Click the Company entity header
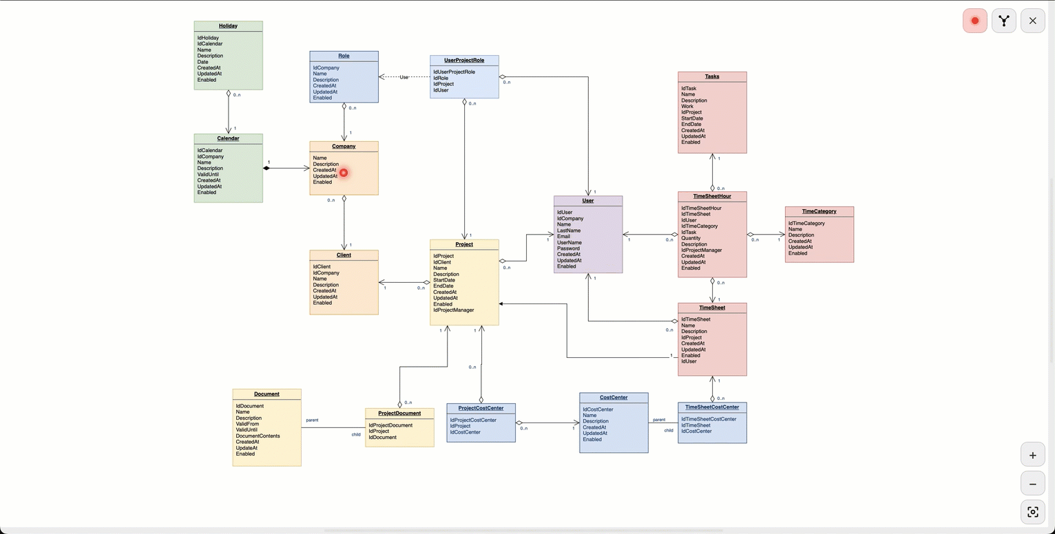This screenshot has height=534, width=1055. (344, 146)
